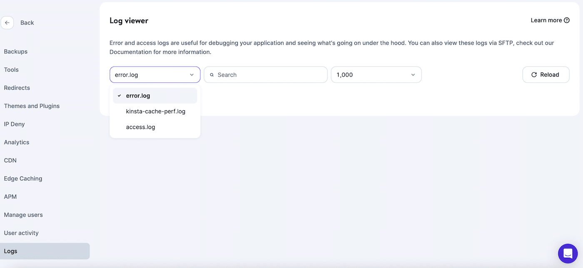Open the Edge Caching page

pyautogui.click(x=23, y=178)
